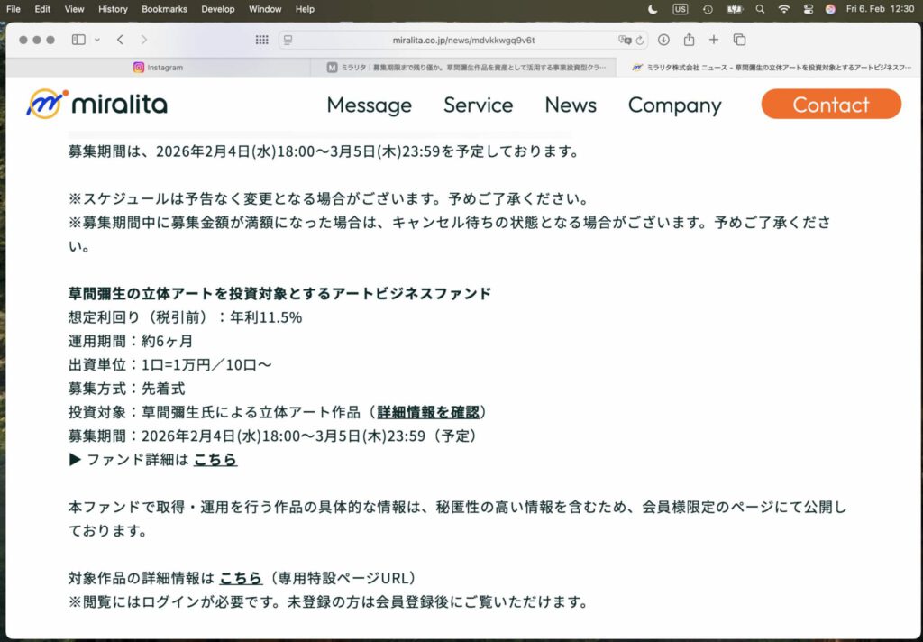Show the Safari downloads
923x642 pixels.
coord(663,40)
